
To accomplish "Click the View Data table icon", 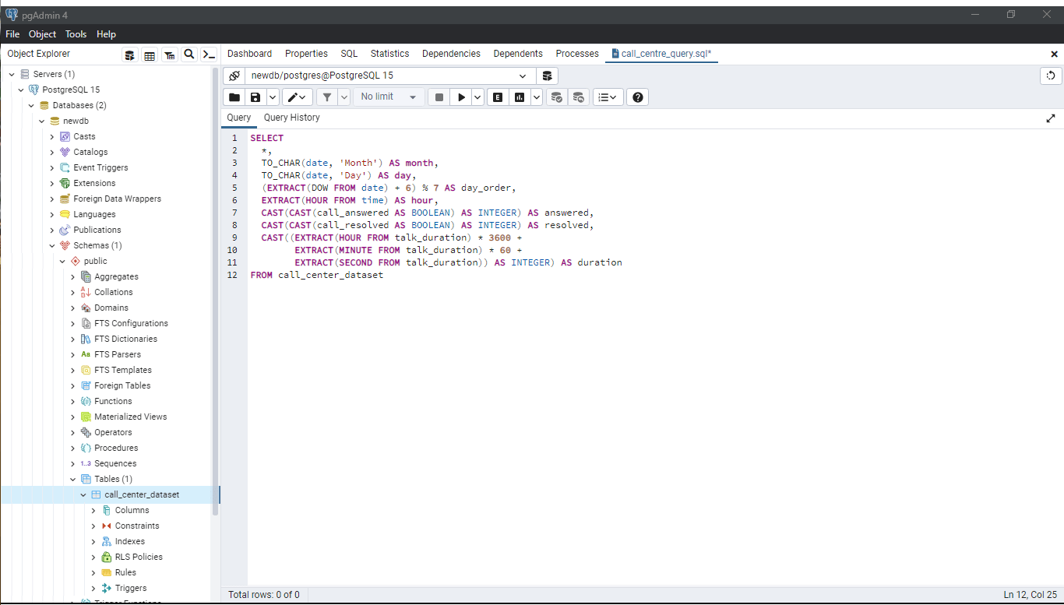I will 150,55.
